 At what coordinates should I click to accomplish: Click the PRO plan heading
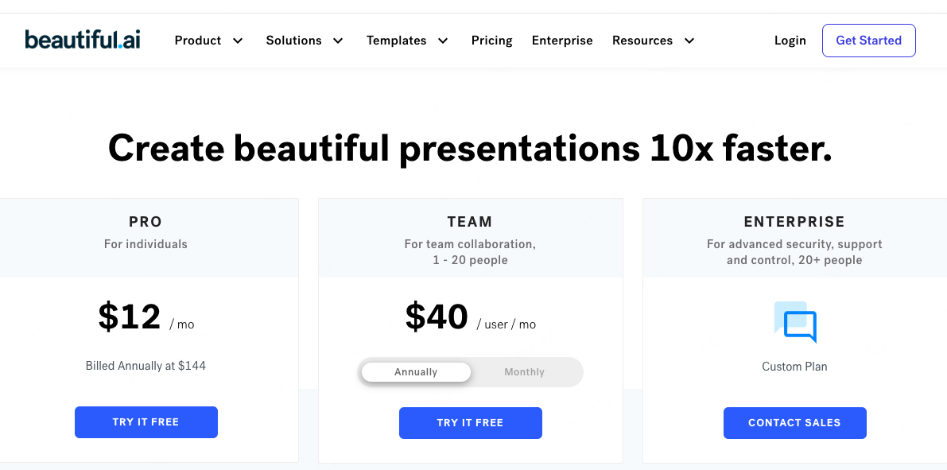tap(146, 222)
